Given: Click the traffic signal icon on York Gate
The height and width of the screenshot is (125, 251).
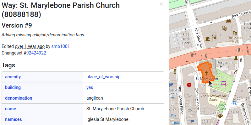Looking at the screenshot, I should [x=201, y=46].
